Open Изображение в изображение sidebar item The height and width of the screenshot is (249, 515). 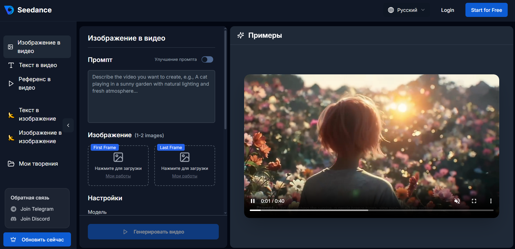37,137
